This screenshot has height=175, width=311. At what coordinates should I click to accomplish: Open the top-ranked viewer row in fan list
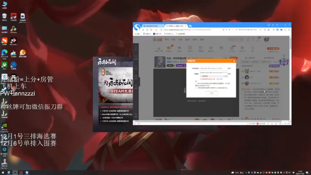(x=260, y=71)
